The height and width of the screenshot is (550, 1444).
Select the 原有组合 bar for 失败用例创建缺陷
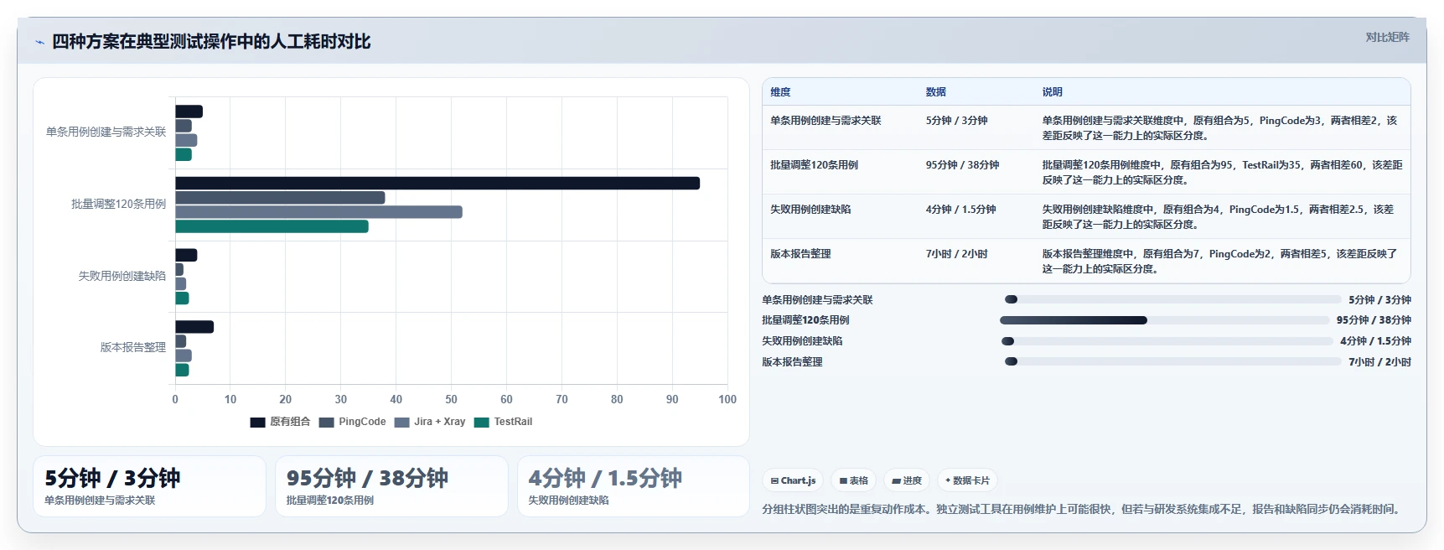(x=186, y=255)
